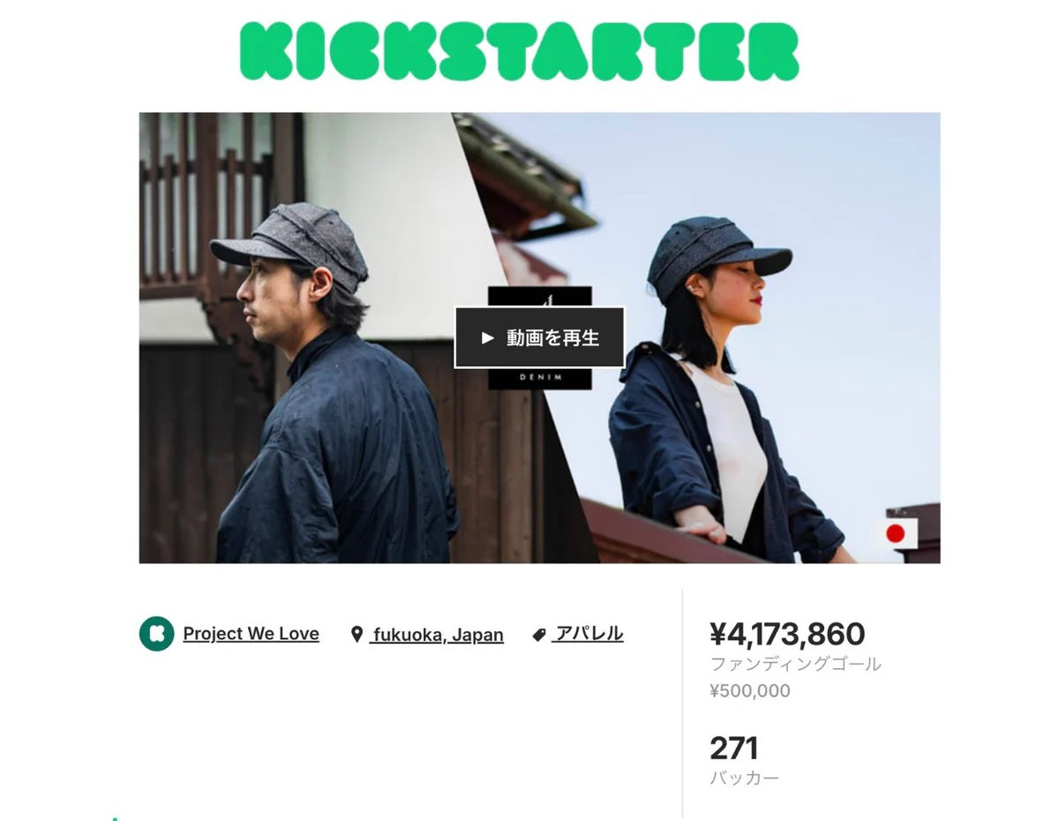1059x821 pixels.
Task: Open the アパレル category link
Action: point(589,634)
